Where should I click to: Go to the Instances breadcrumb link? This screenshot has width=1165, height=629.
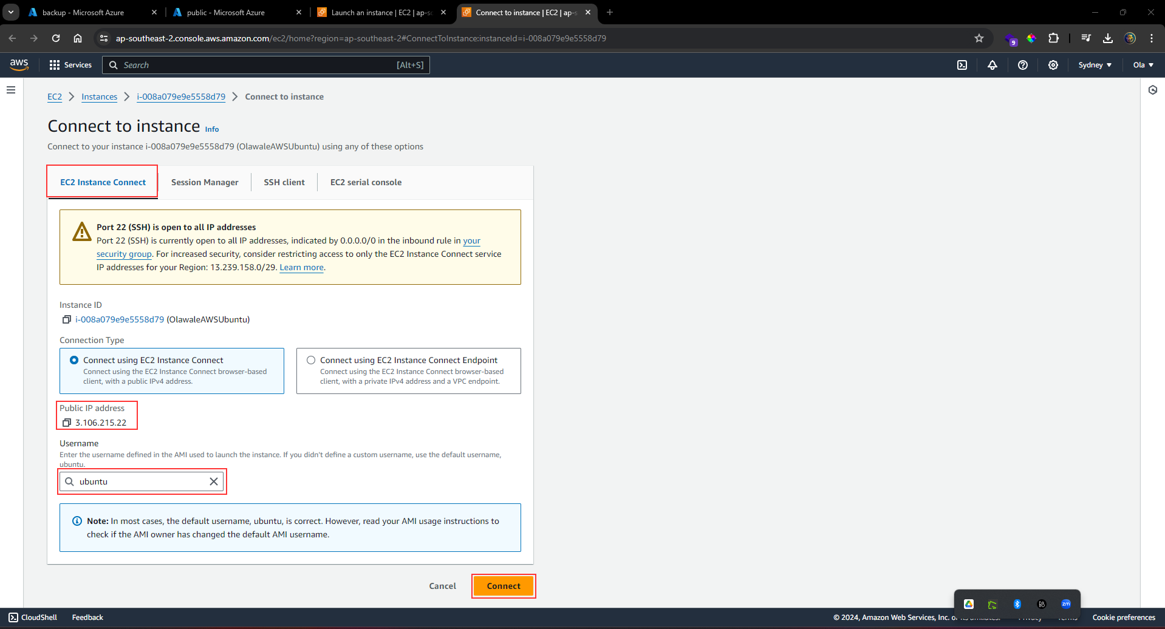[100, 97]
